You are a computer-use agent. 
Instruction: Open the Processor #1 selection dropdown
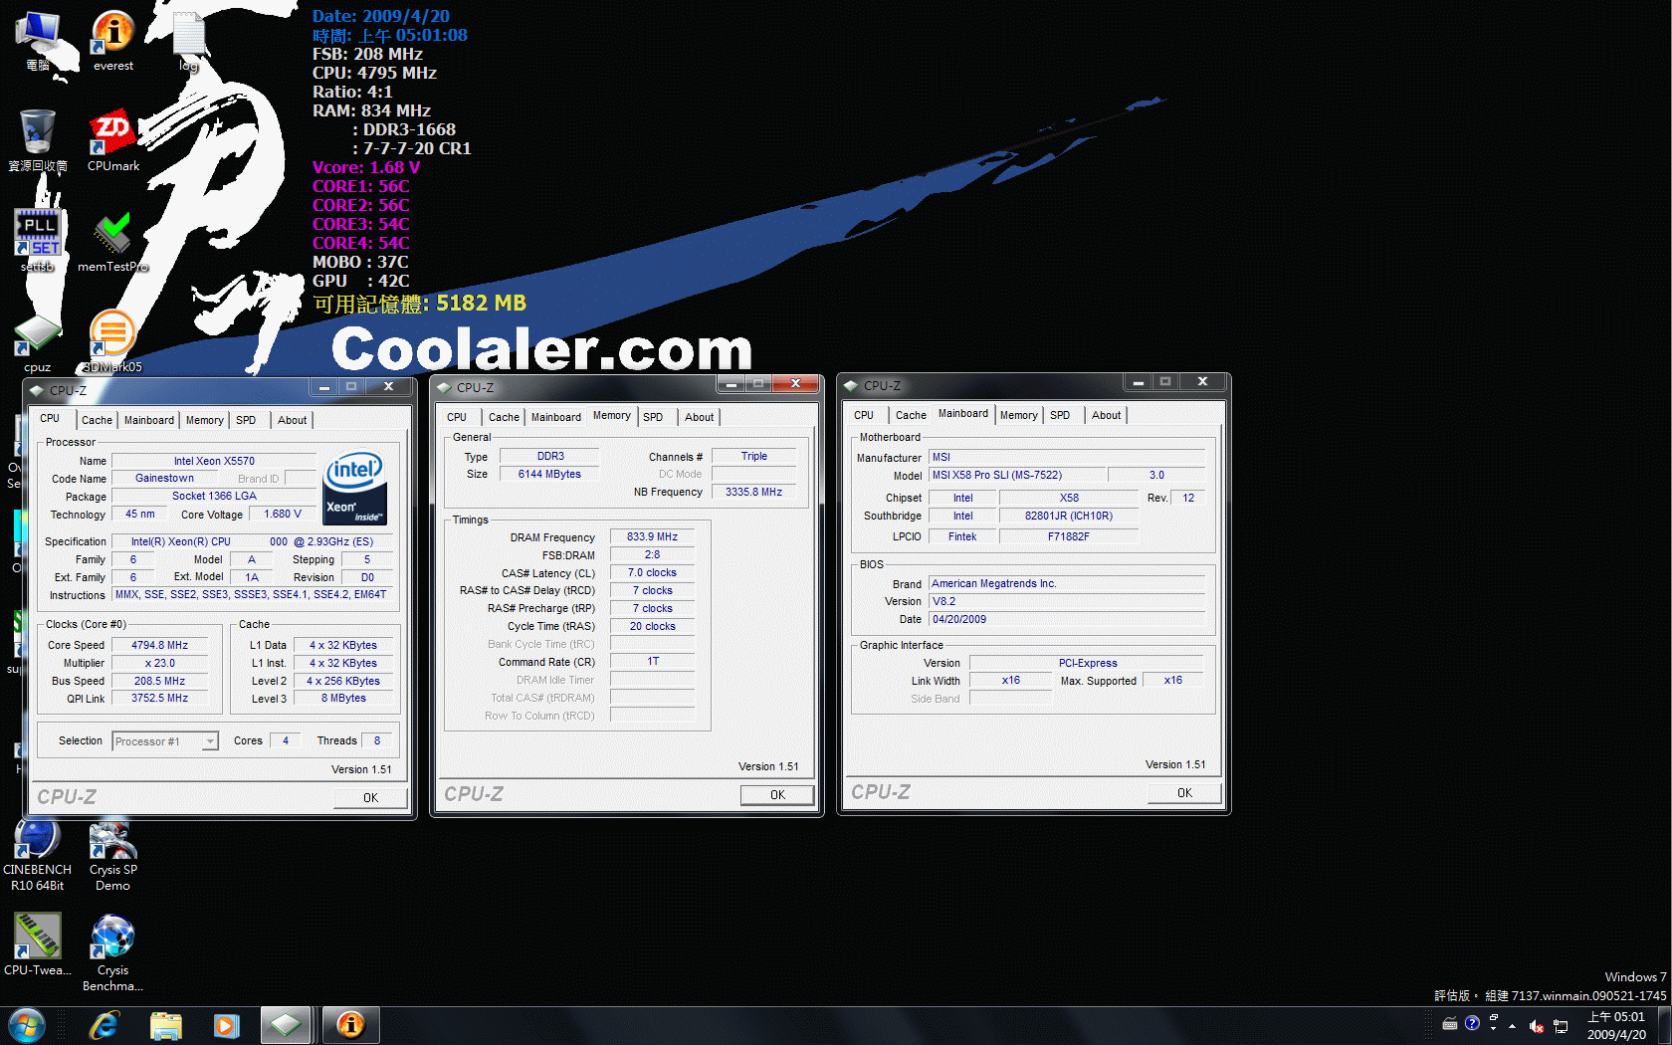click(x=164, y=741)
